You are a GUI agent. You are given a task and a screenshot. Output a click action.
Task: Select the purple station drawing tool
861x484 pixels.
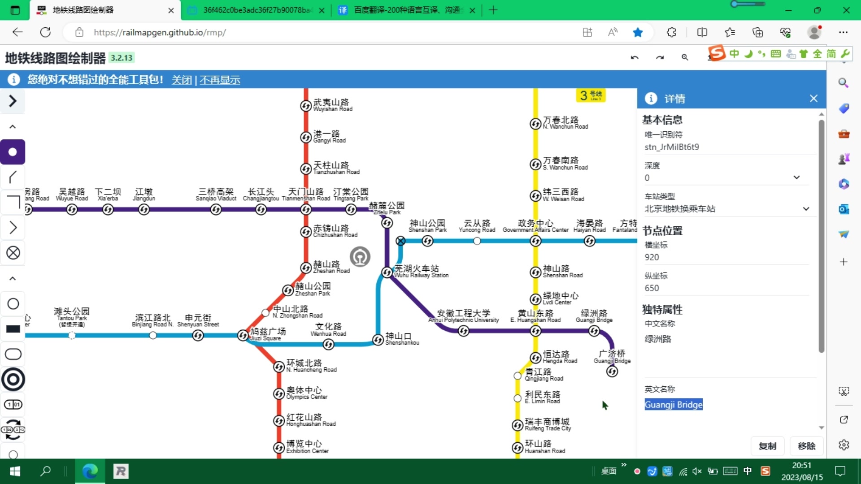pyautogui.click(x=13, y=152)
